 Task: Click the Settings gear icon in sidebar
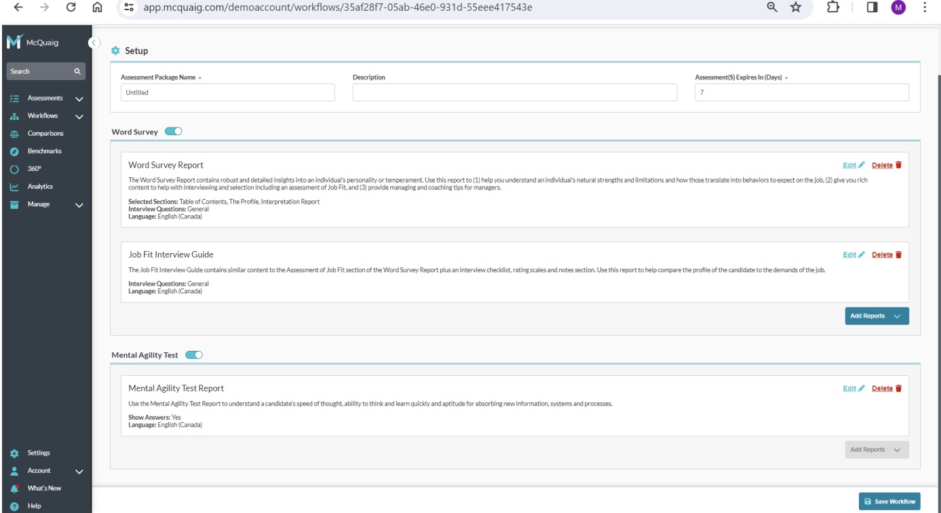[14, 453]
